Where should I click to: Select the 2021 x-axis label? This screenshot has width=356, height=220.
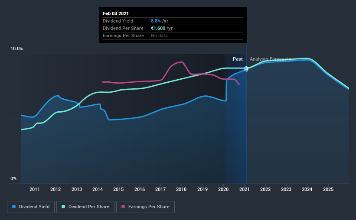[244, 189]
